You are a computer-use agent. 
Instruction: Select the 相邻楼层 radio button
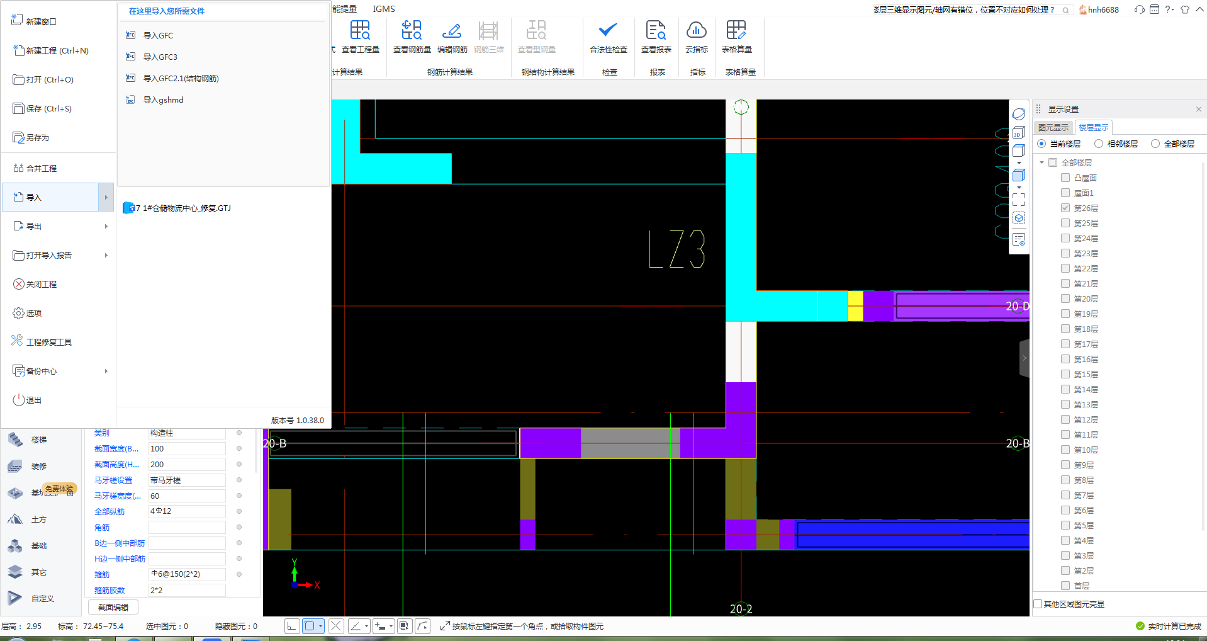pyautogui.click(x=1099, y=144)
